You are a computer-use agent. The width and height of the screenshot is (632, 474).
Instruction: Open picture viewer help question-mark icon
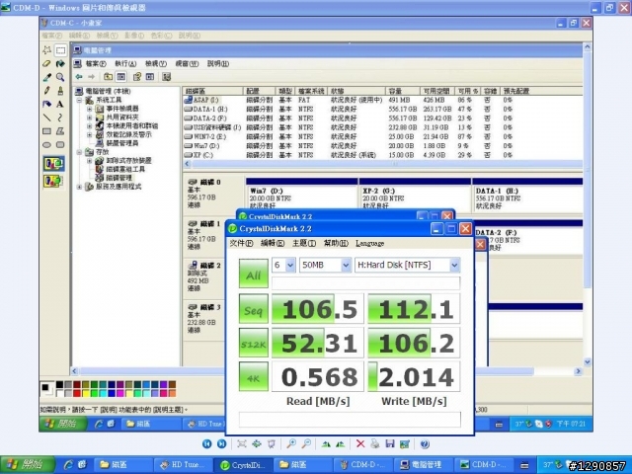tap(425, 443)
